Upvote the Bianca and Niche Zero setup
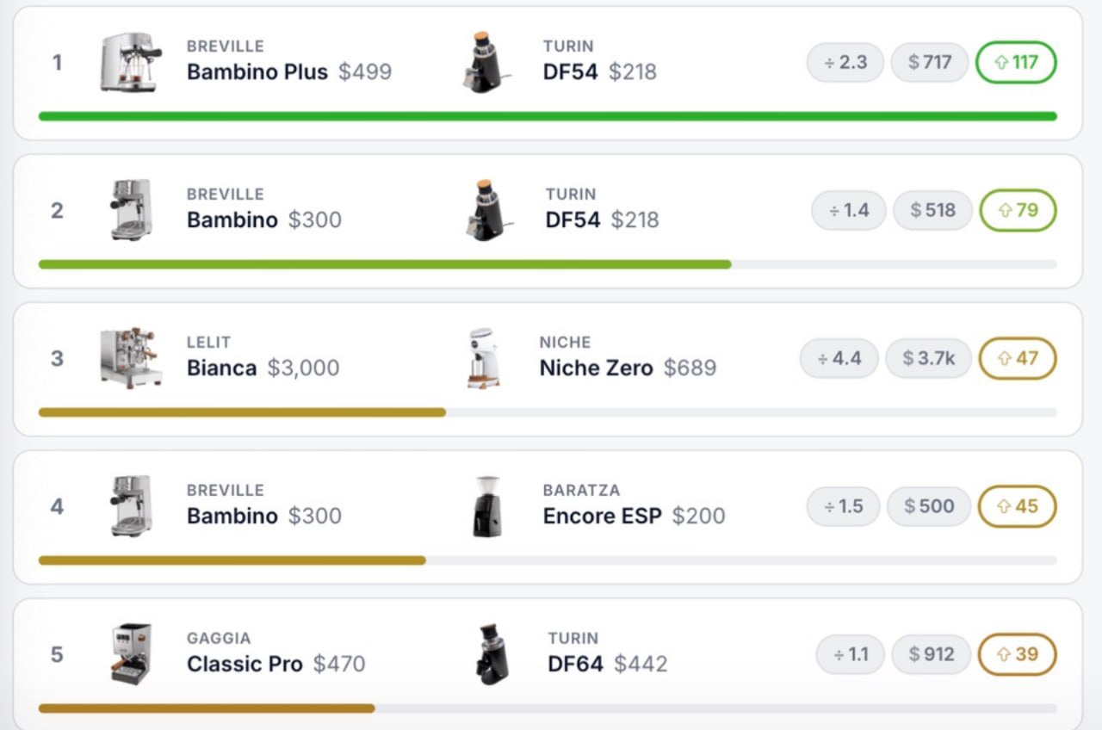Screen dimensions: 1102x730 (1018, 358)
